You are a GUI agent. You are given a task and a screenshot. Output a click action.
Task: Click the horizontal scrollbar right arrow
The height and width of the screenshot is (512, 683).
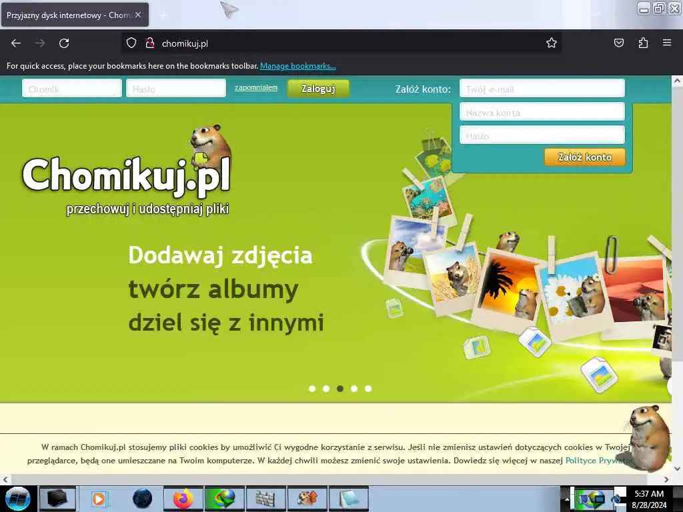[666, 479]
